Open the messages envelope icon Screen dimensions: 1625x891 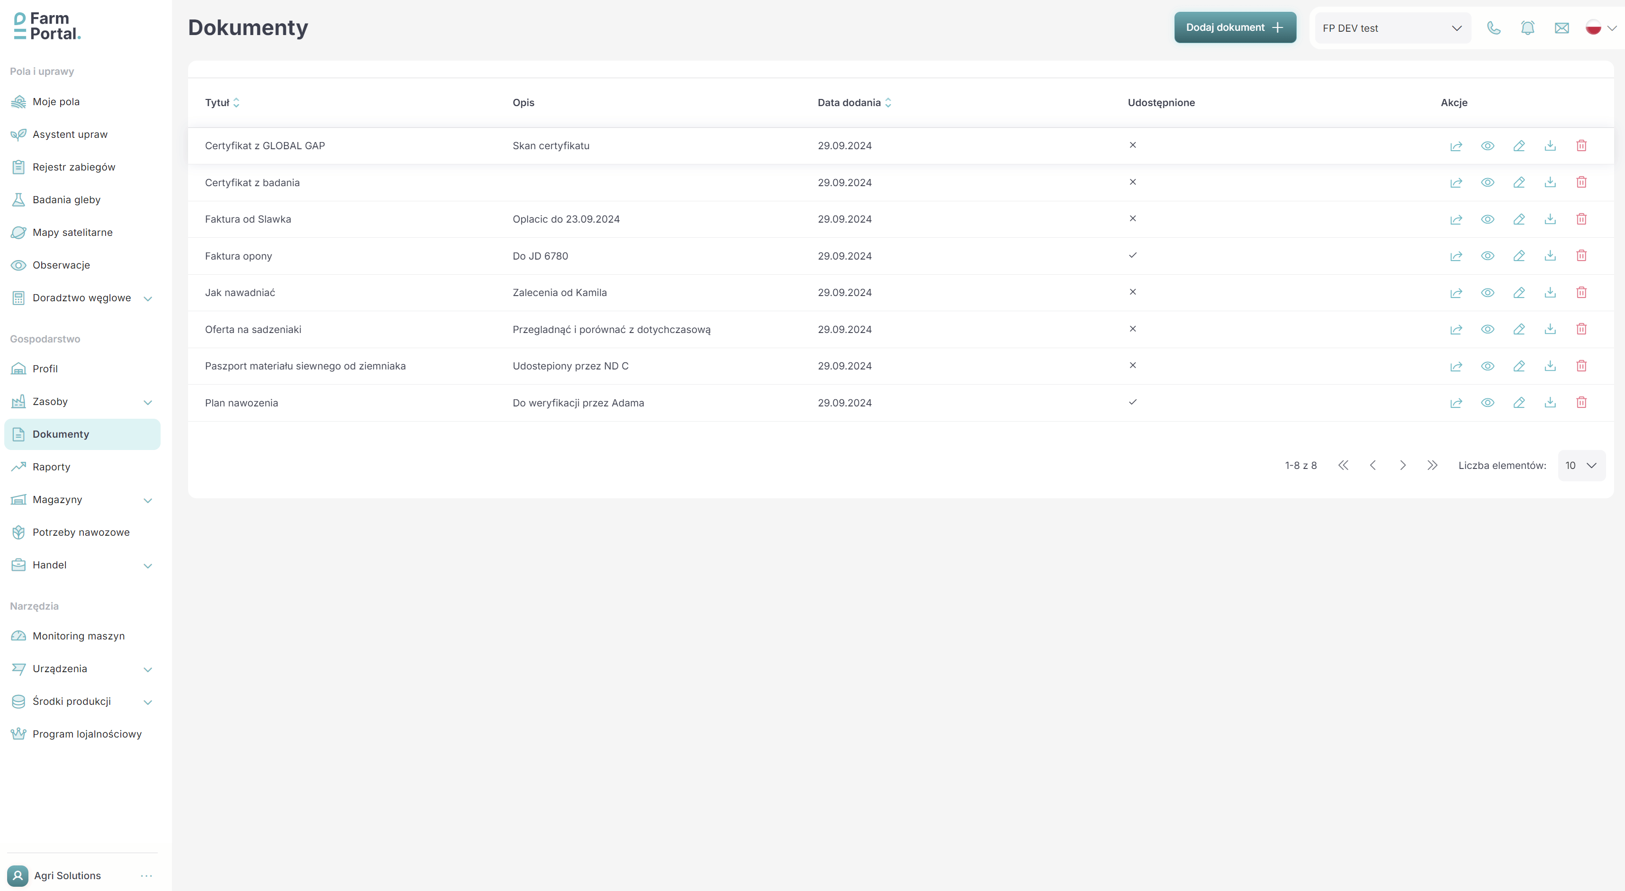pos(1562,28)
